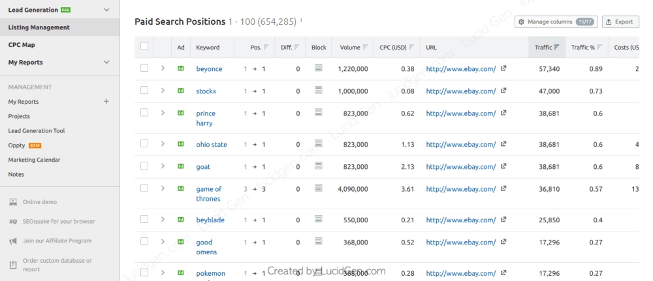653x281 pixels.
Task: Expand the My Reports sidebar dropdown
Action: tap(106, 63)
